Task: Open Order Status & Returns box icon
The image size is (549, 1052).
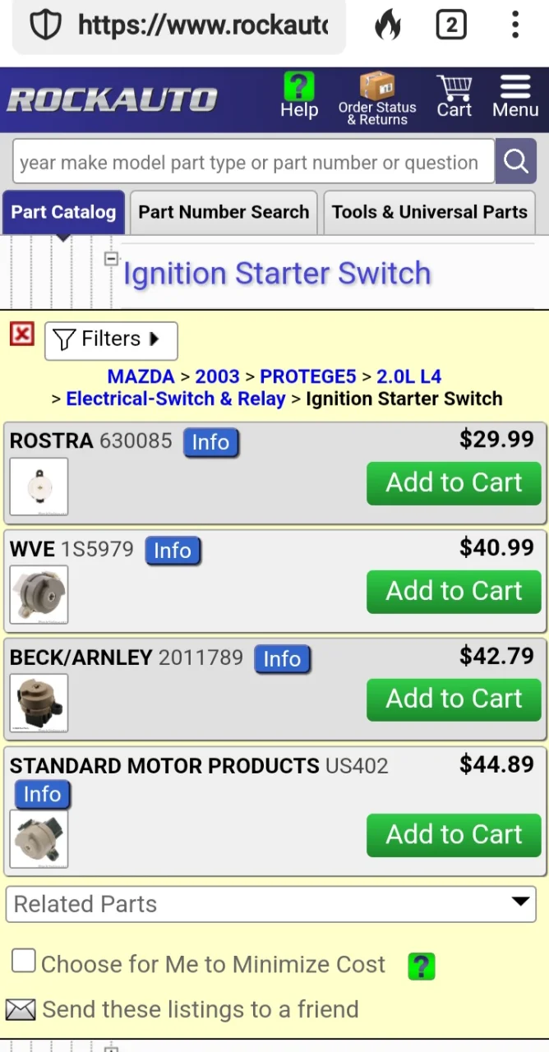Action: point(377,85)
